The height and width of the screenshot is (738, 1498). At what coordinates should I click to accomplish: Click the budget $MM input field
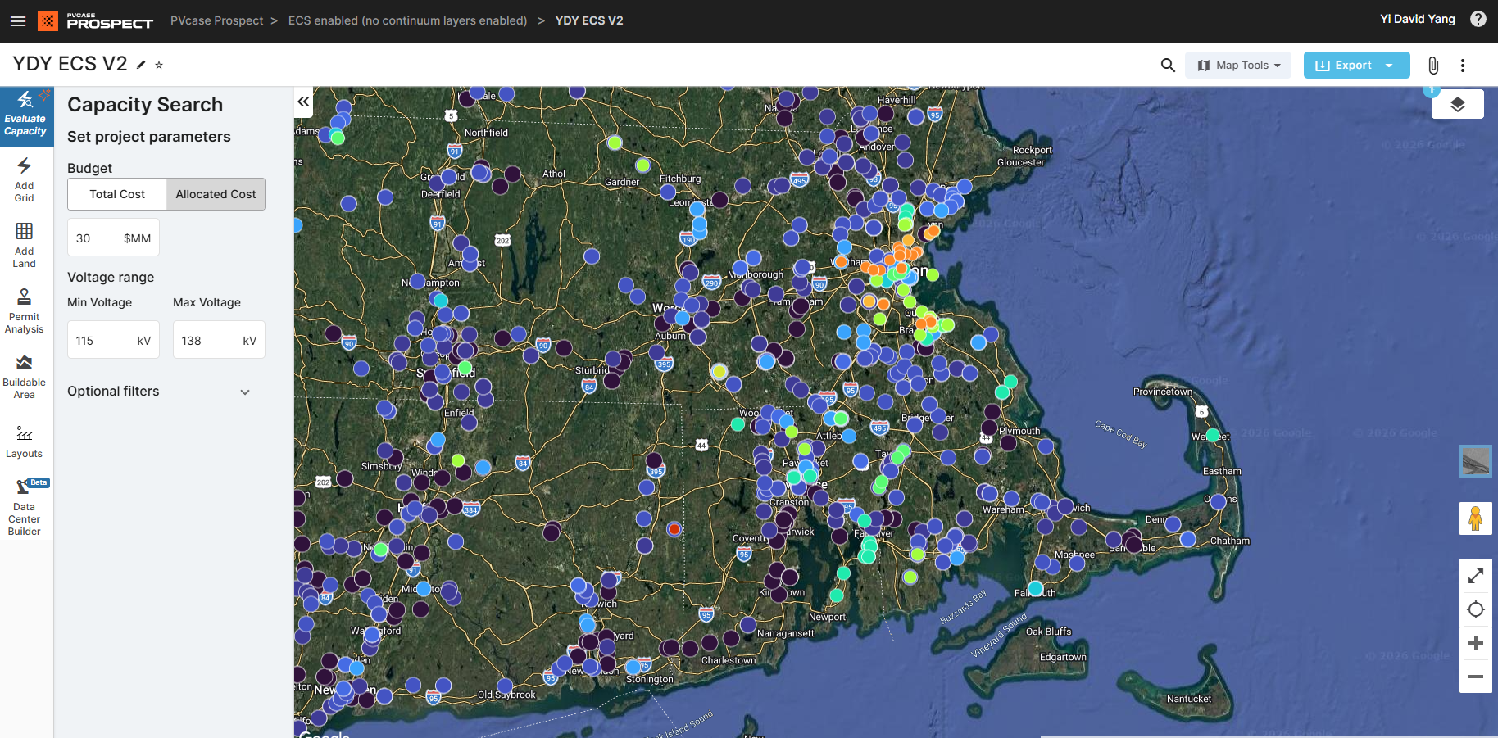pos(113,238)
